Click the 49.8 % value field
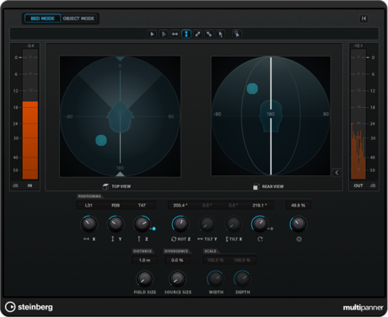 pos(298,206)
